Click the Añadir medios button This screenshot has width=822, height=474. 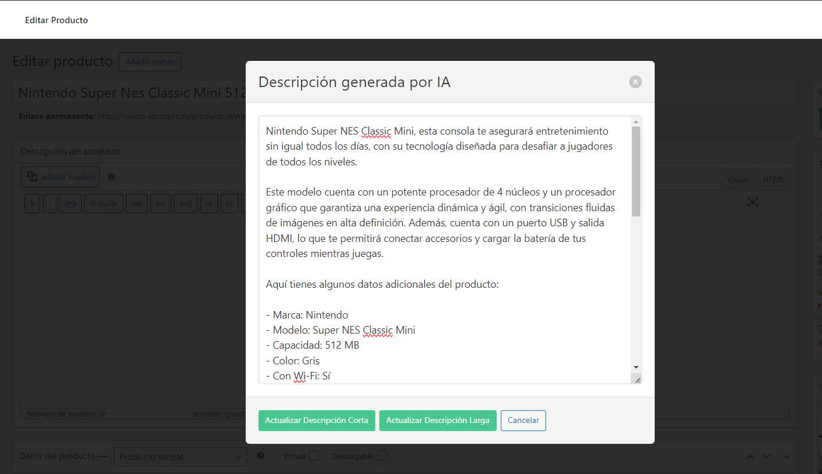click(x=60, y=177)
